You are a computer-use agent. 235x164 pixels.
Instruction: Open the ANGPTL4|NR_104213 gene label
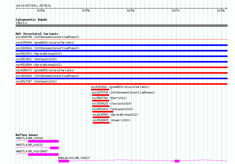[x=29, y=145]
